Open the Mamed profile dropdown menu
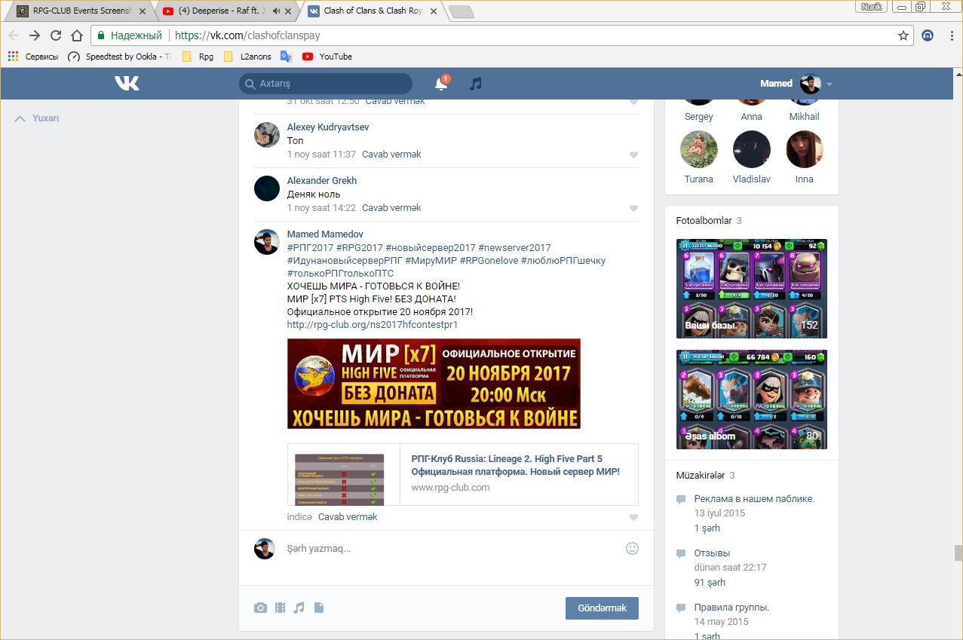This screenshot has width=963, height=640. (x=830, y=84)
